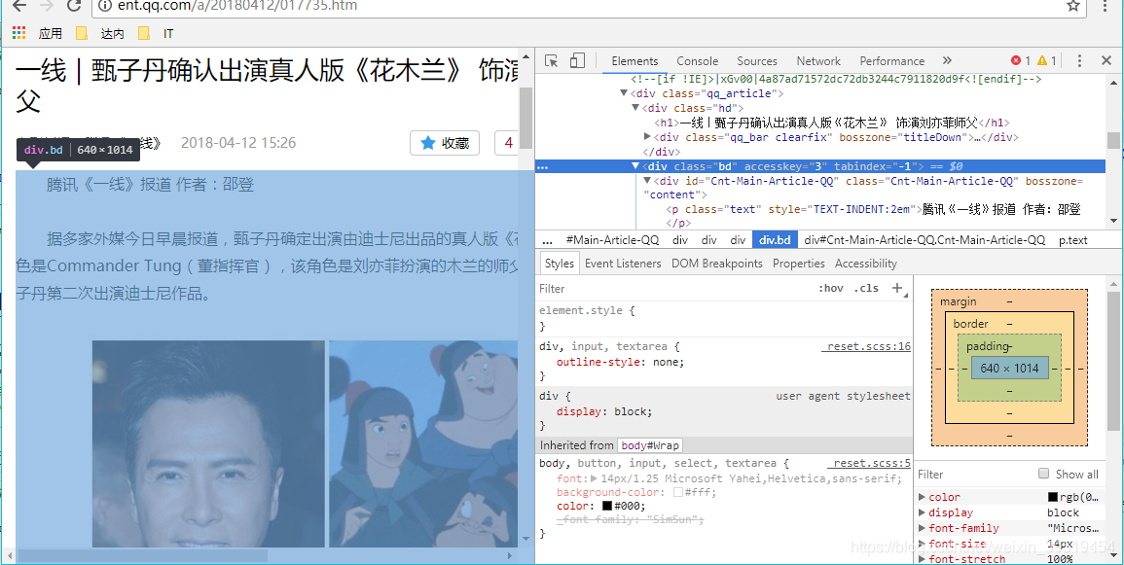Viewport: 1124px width, 565px height.
Task: Collapse the selected div class="bd" node
Action: [635, 166]
